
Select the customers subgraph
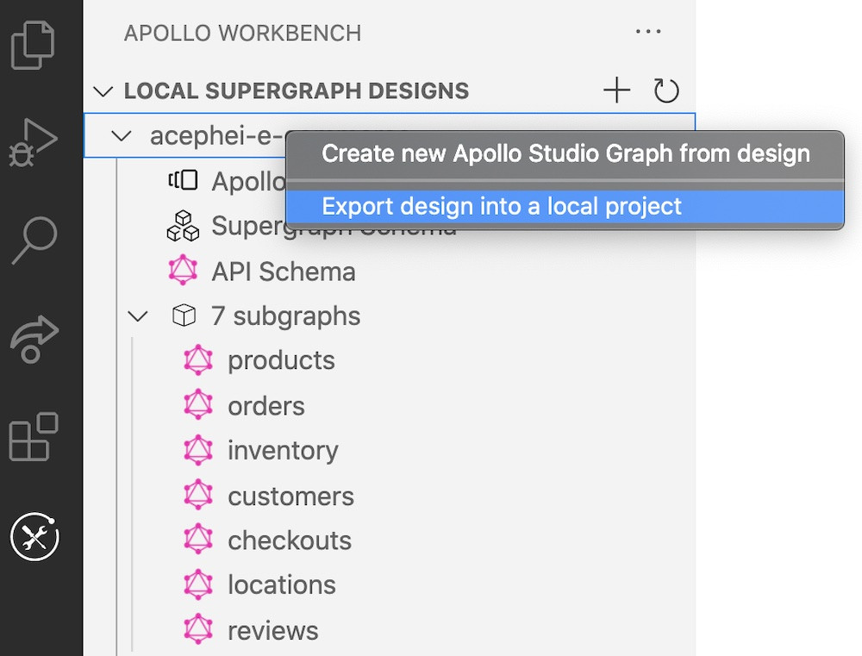[x=290, y=496]
